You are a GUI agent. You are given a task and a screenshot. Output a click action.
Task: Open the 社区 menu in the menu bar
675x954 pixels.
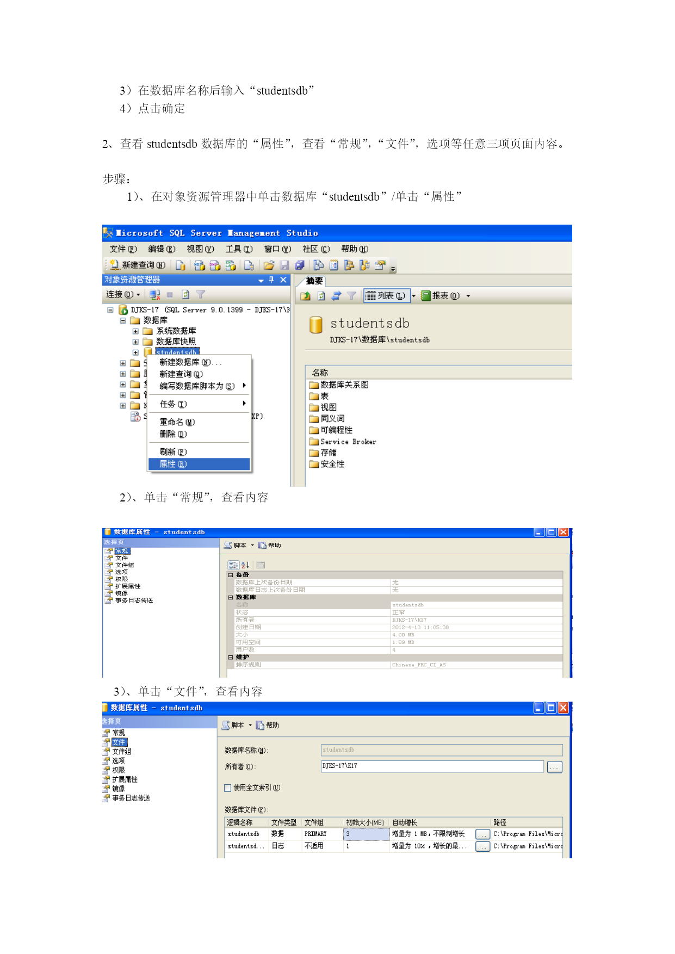click(x=316, y=249)
